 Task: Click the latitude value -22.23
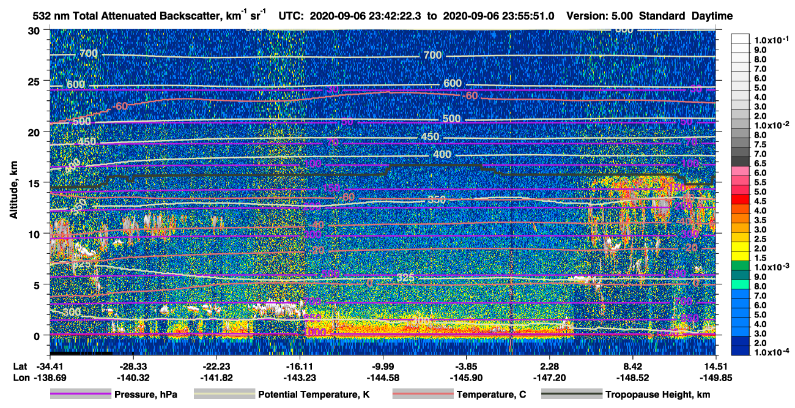pyautogui.click(x=216, y=366)
